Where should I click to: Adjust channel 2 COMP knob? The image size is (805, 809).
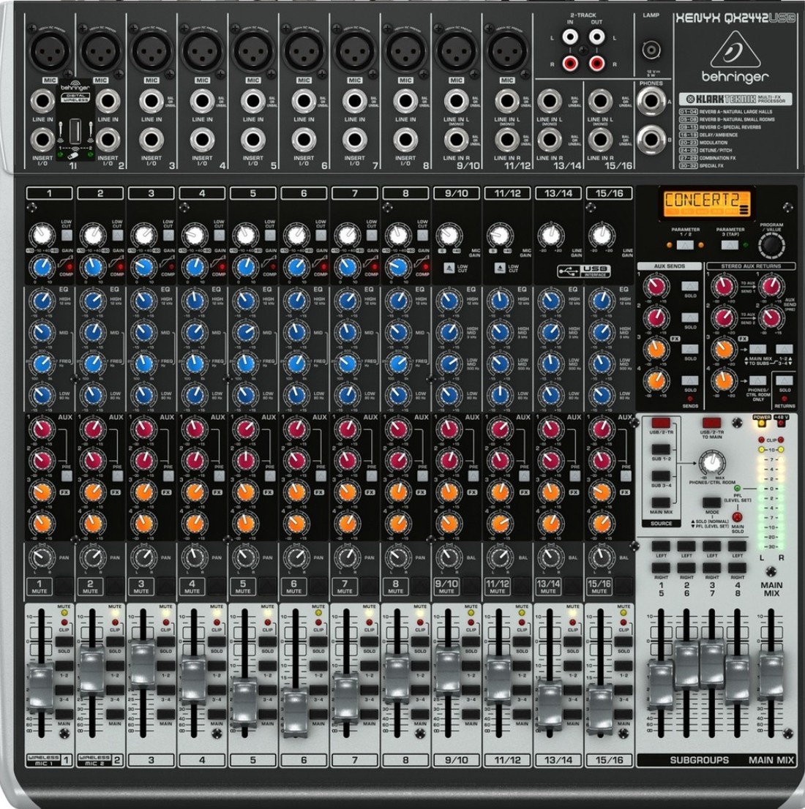pos(93,267)
